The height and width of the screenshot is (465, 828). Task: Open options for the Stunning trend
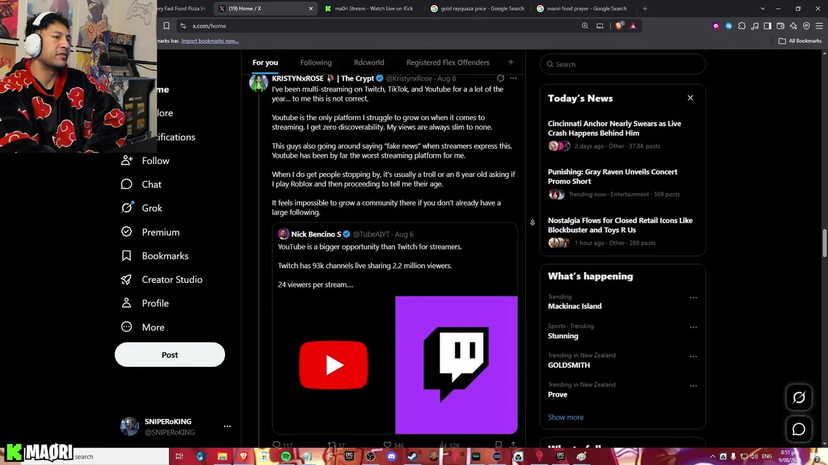693,327
